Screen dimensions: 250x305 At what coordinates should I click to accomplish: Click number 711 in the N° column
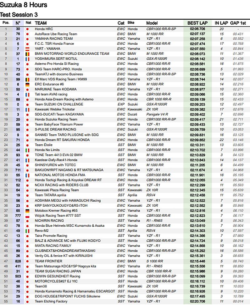(x=18, y=170)
